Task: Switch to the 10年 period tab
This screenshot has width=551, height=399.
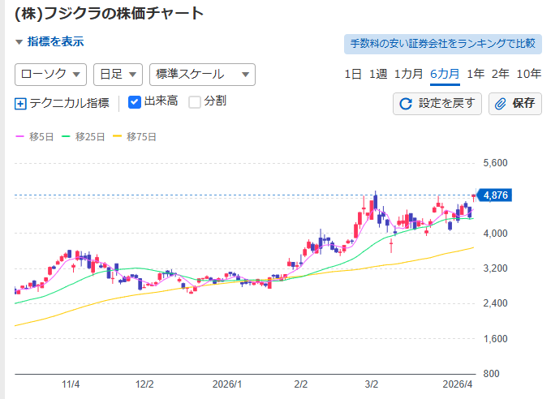Action: tap(529, 74)
